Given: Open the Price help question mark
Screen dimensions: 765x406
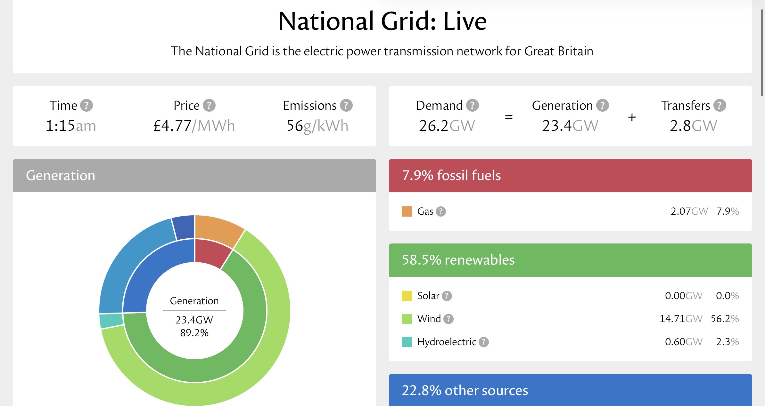Looking at the screenshot, I should tap(209, 105).
